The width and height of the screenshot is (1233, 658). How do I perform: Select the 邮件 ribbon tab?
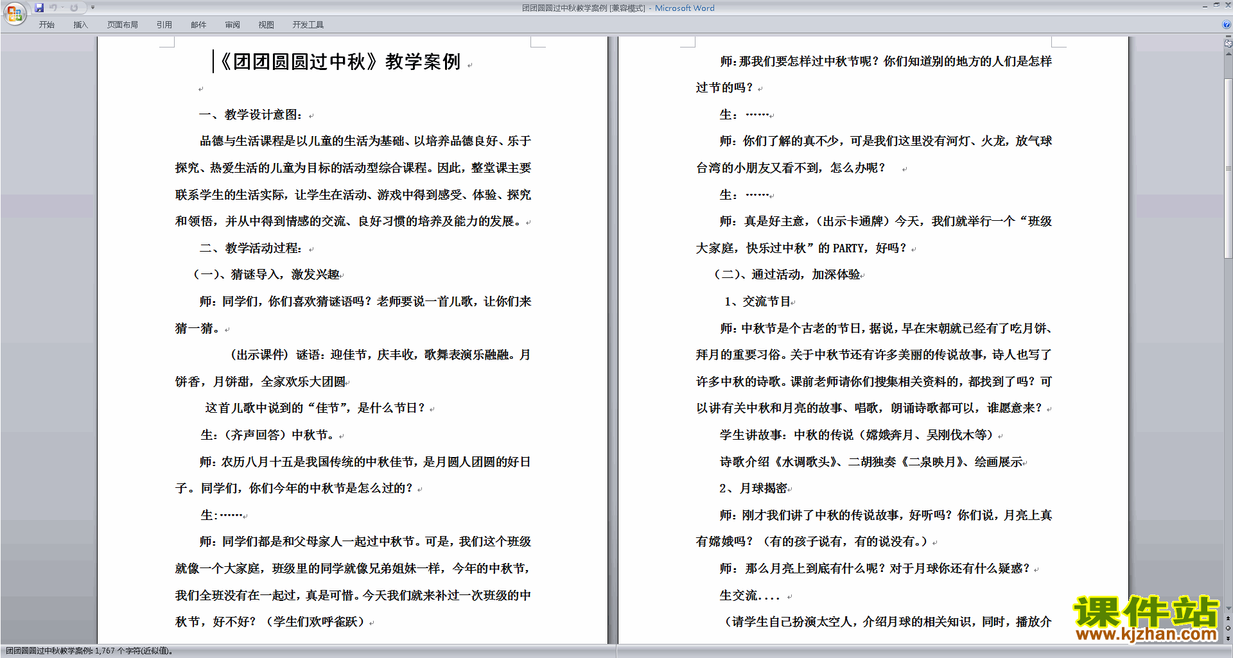[198, 24]
